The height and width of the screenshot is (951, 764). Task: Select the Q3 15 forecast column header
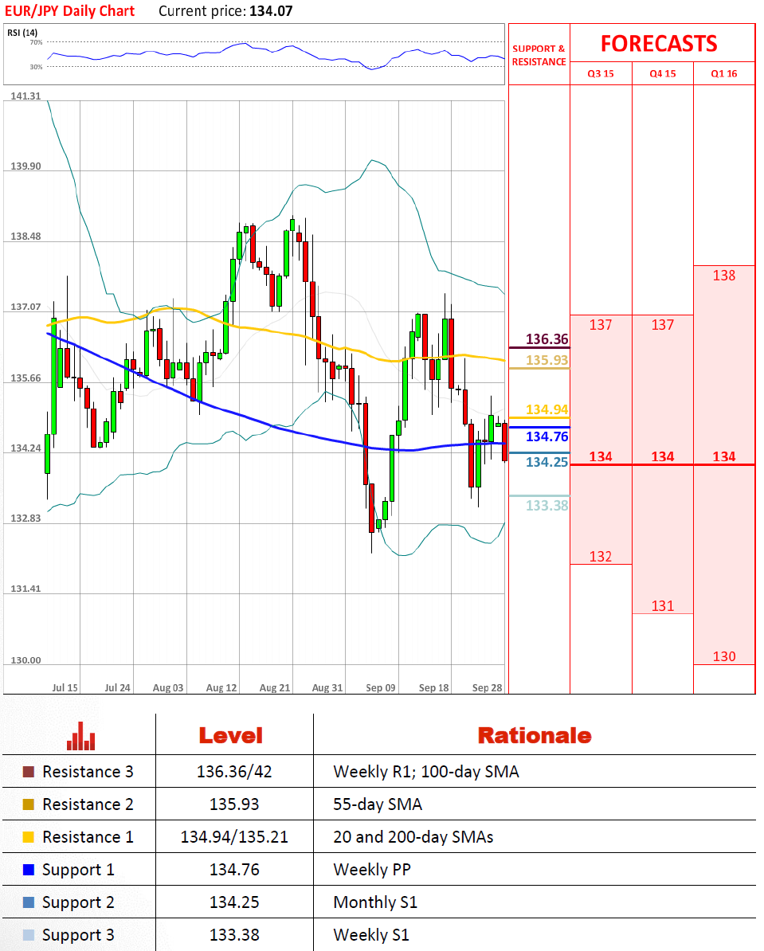coord(601,73)
